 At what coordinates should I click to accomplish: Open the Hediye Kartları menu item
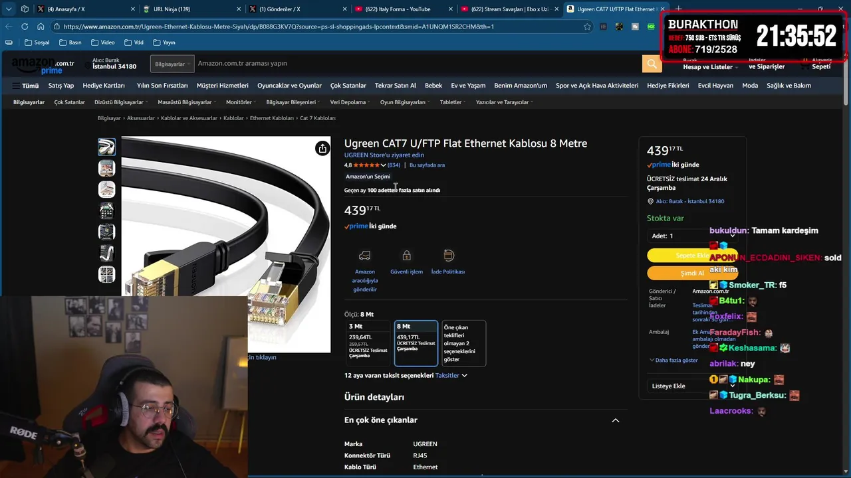coord(104,86)
